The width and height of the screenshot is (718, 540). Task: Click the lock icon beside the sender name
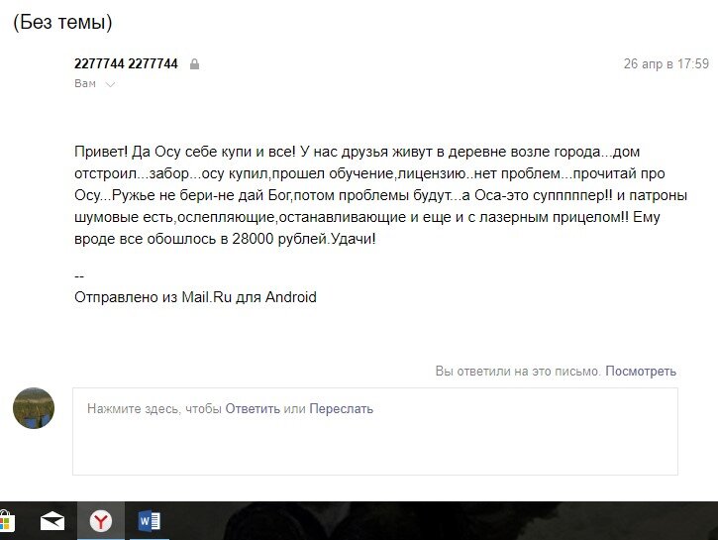coord(195,64)
